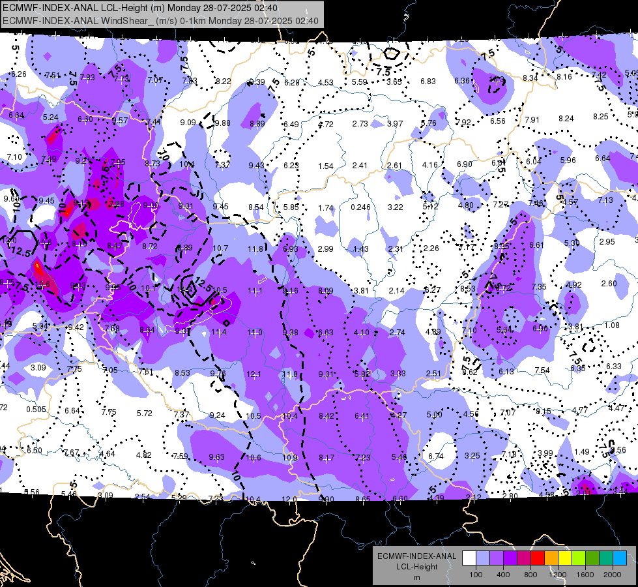This screenshot has height=587, width=638.
Task: Click the grid value 3.97
Action: [395, 123]
